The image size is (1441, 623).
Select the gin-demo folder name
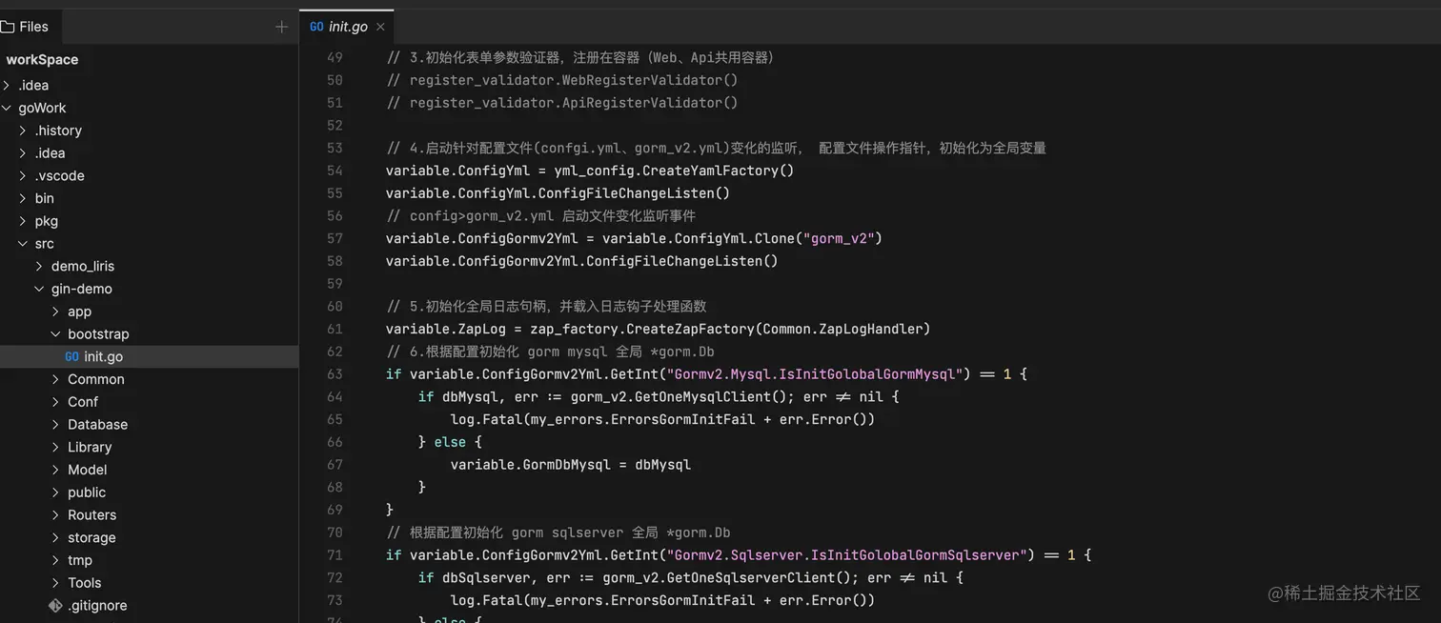(82, 290)
